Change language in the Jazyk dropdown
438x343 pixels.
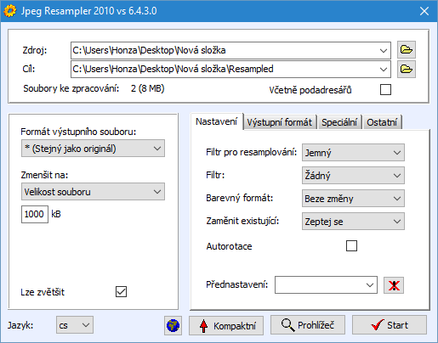click(75, 325)
